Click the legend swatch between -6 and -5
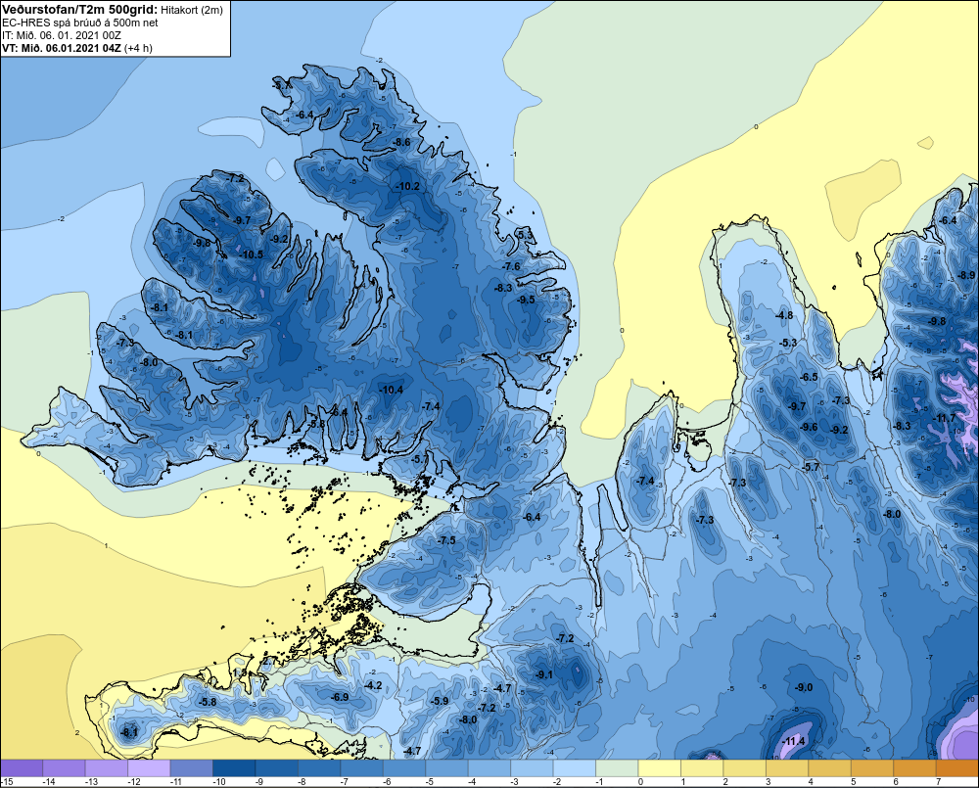 404,768
